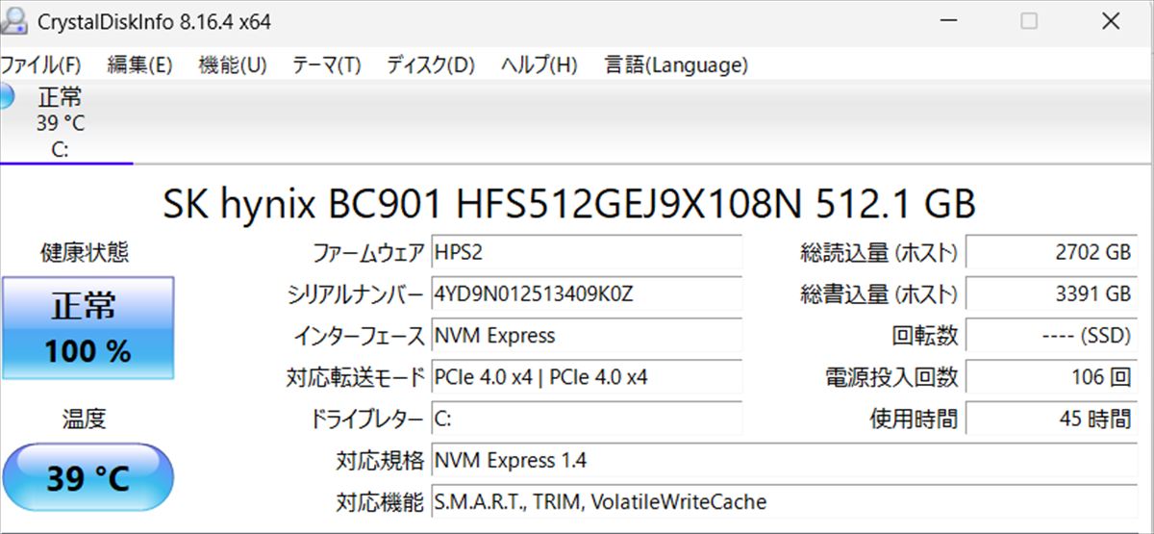1154x534 pixels.
Task: Click the 温度 label
Action: click(85, 419)
